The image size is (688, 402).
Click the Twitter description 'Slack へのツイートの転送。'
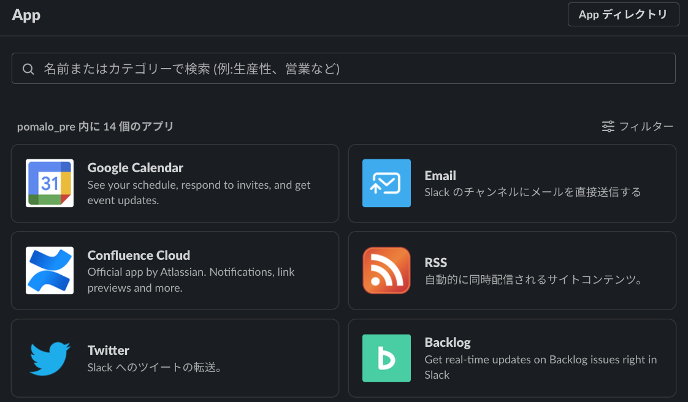tap(155, 367)
